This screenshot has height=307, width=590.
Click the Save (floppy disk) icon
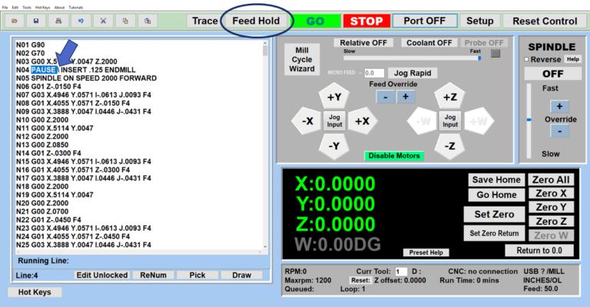[x=37, y=21]
